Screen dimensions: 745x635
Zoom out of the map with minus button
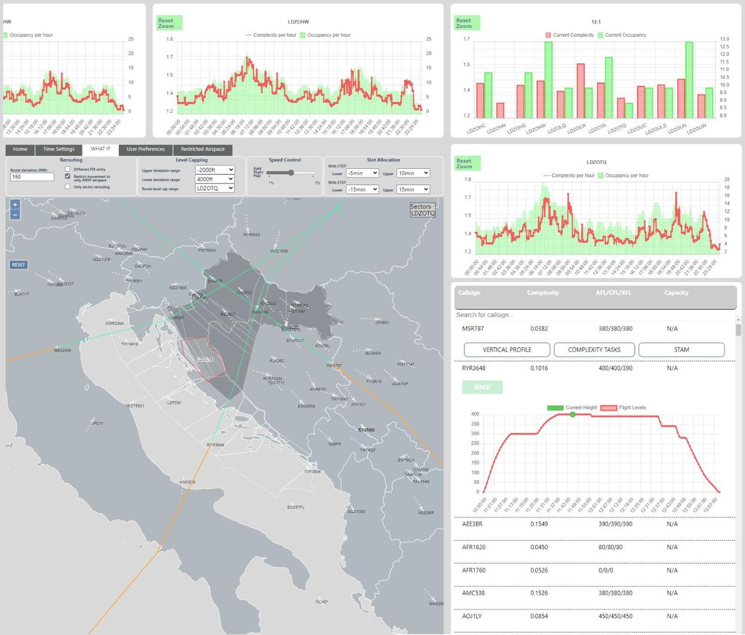click(x=15, y=215)
